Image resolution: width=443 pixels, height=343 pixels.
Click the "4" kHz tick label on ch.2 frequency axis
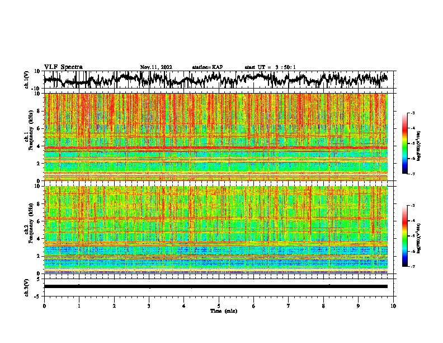click(39, 239)
